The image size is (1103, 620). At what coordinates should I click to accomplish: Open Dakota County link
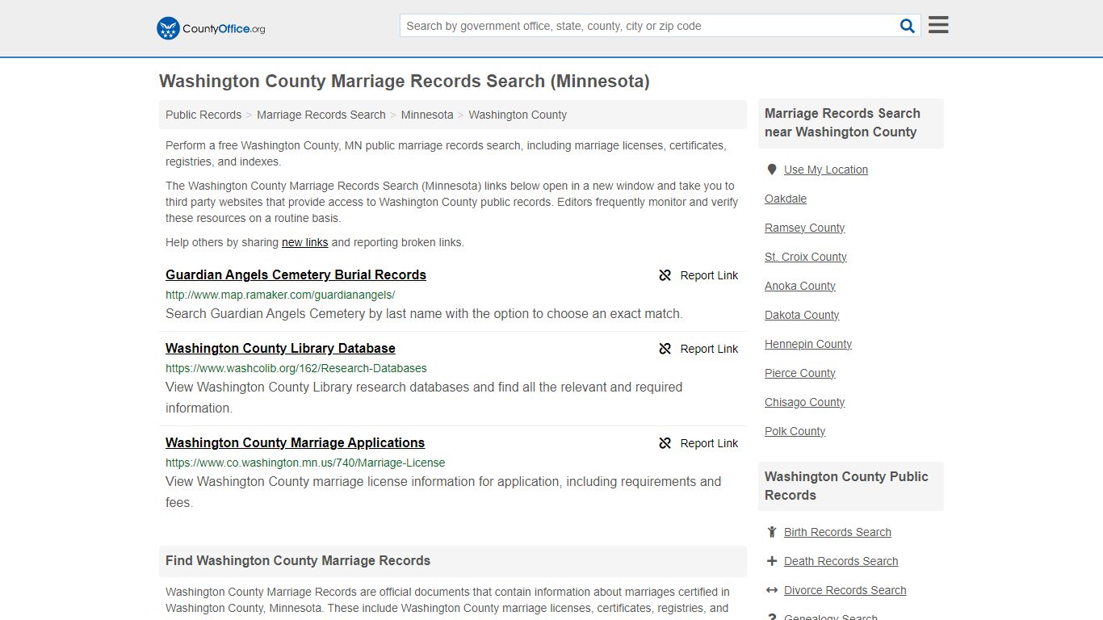[802, 315]
